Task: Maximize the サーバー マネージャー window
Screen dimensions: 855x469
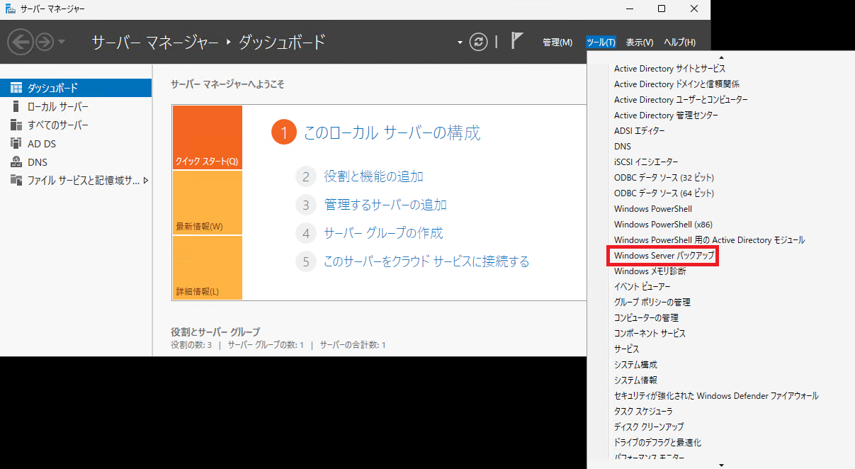Action: [662, 9]
